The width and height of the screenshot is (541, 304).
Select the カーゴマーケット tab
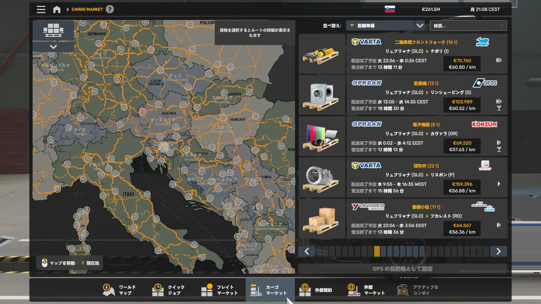click(270, 290)
